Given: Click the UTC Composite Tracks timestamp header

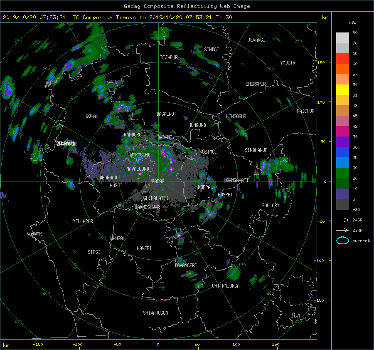Looking at the screenshot, I should tap(117, 17).
